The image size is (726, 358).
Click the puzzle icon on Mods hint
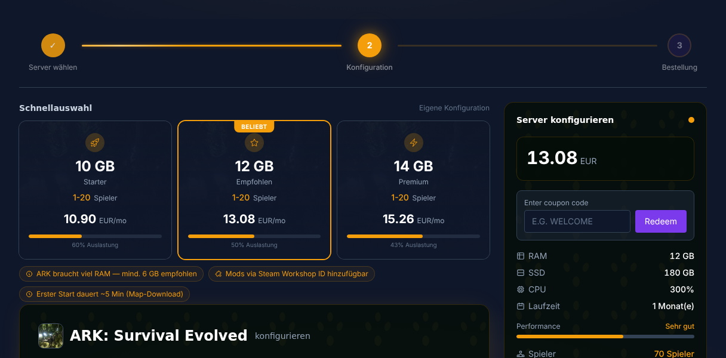coord(219,274)
